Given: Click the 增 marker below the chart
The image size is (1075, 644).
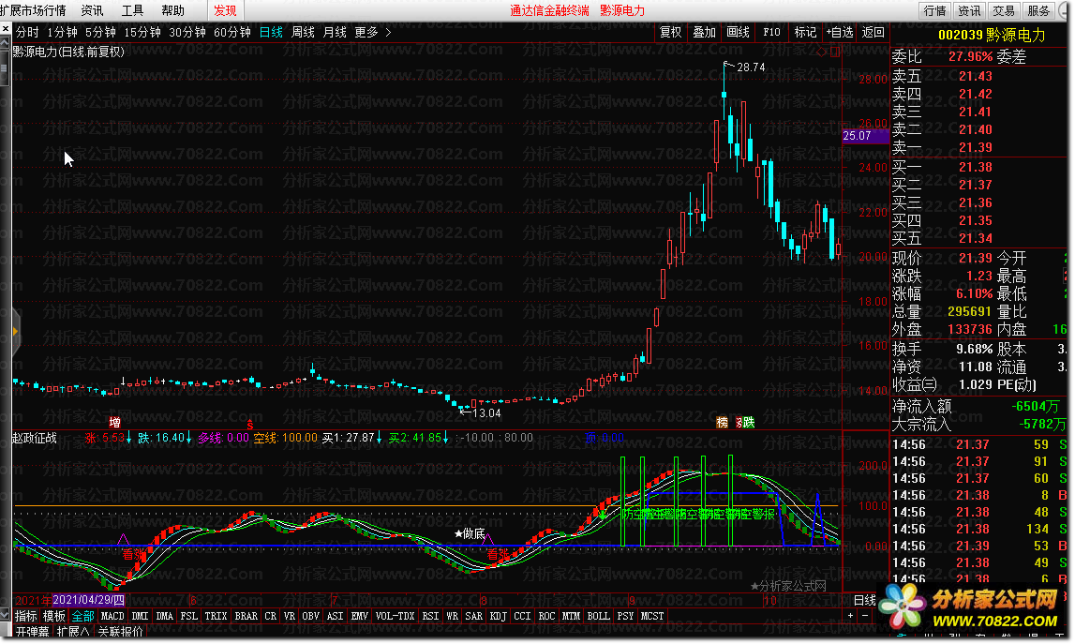Looking at the screenshot, I should (x=114, y=423).
